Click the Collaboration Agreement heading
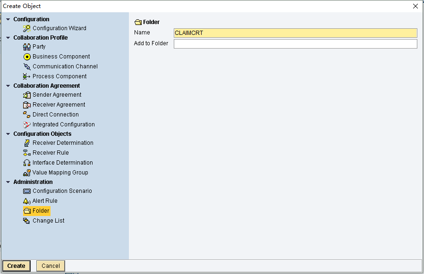The width and height of the screenshot is (424, 274). point(47,86)
